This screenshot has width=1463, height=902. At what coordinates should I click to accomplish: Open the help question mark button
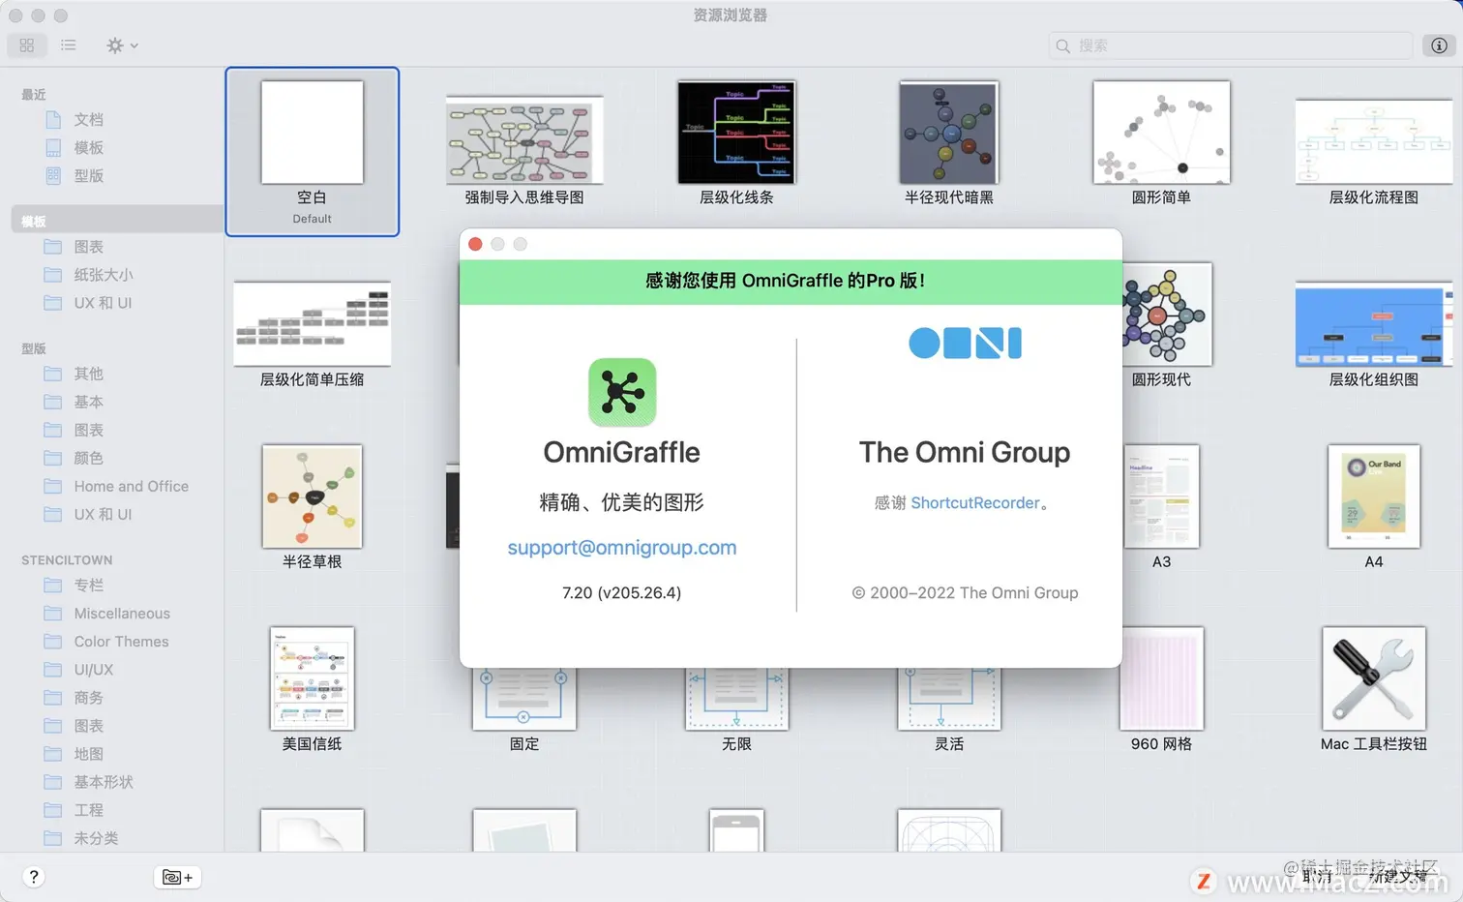(34, 877)
